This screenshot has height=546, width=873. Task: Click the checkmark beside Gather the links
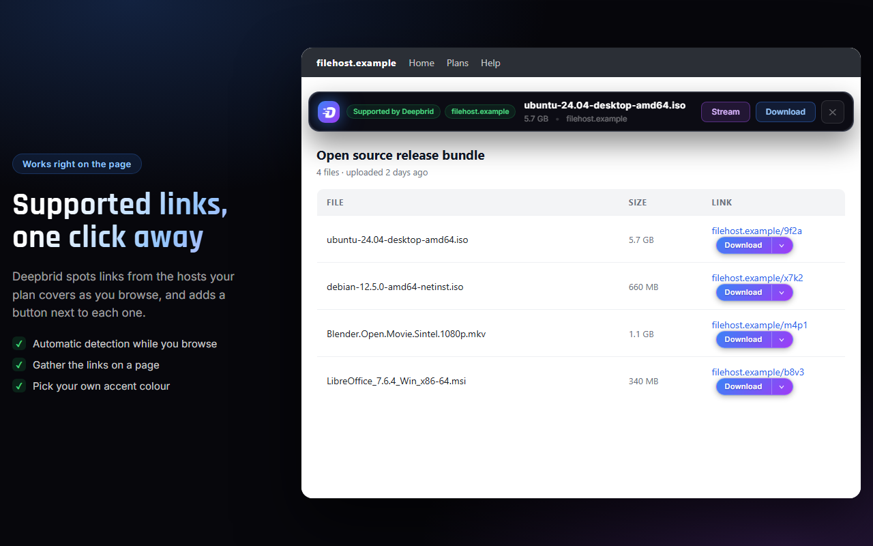click(19, 365)
